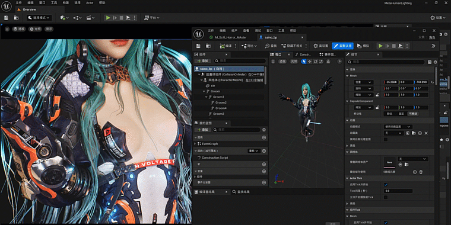The height and width of the screenshot is (225, 451).
Task: Open the 透视 perspective button in main viewport
Action: pyautogui.click(x=19, y=29)
